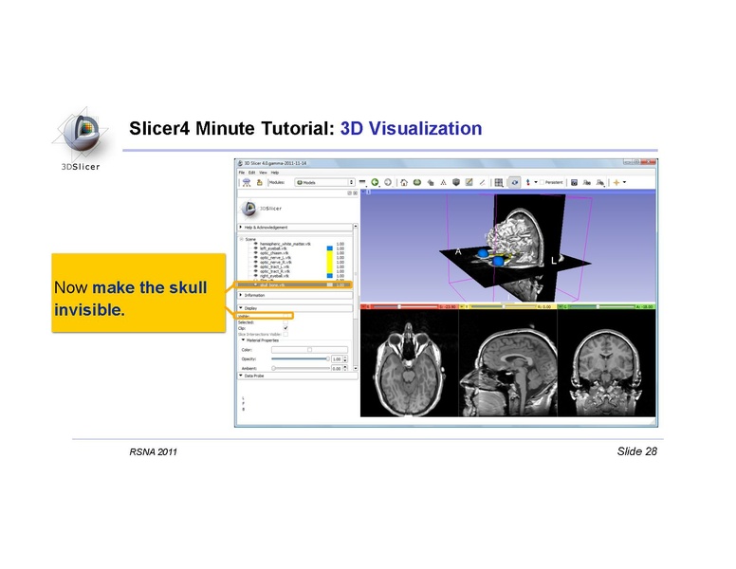Click pin icon on the yellow slice bar
The width and height of the screenshot is (736, 569).
[x=461, y=306]
